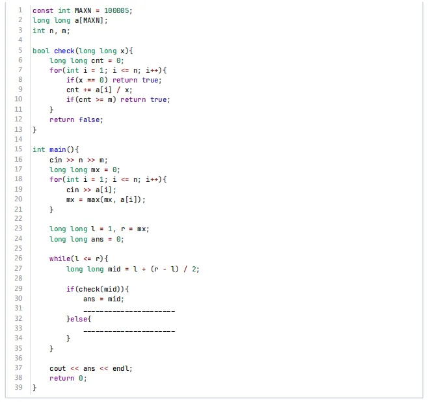428x402 pixels.
Task: Click the 'long long mid = l + (r - l) / 2;' line
Action: pyautogui.click(x=133, y=270)
